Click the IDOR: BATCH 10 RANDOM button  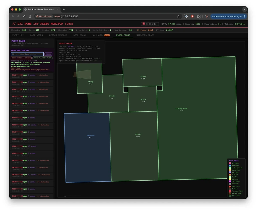point(21,58)
